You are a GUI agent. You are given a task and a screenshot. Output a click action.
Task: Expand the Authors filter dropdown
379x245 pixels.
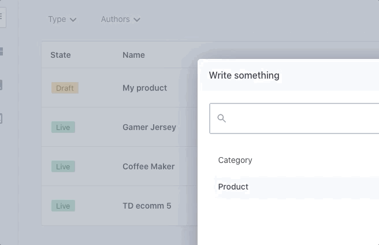coord(120,20)
